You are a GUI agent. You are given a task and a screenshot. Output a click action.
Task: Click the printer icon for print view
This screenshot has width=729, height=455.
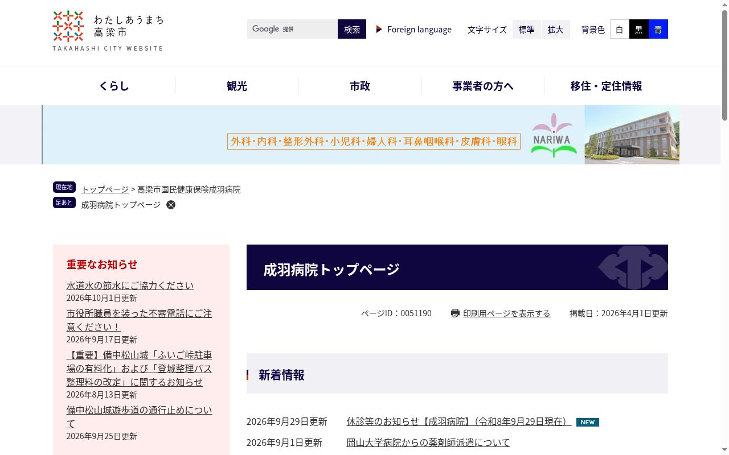point(455,313)
